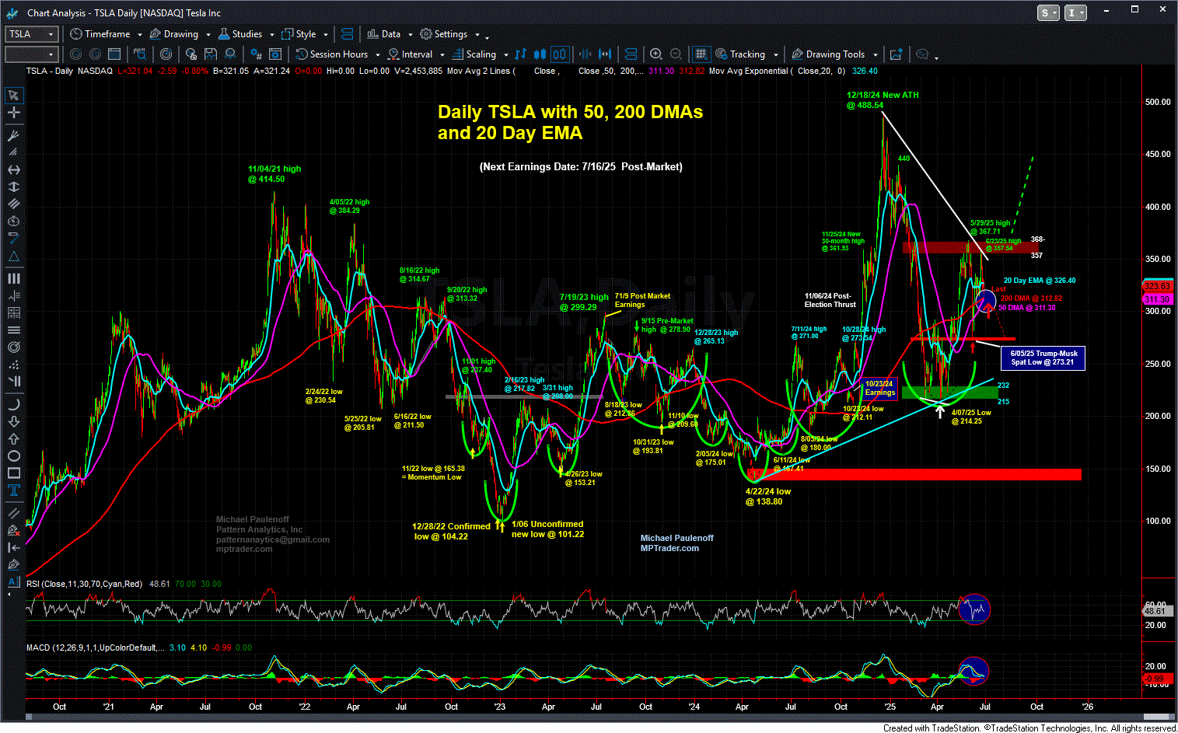The height and width of the screenshot is (733, 1178).
Task: Click the 12/18/24 New ATH annotation
Action: [883, 100]
